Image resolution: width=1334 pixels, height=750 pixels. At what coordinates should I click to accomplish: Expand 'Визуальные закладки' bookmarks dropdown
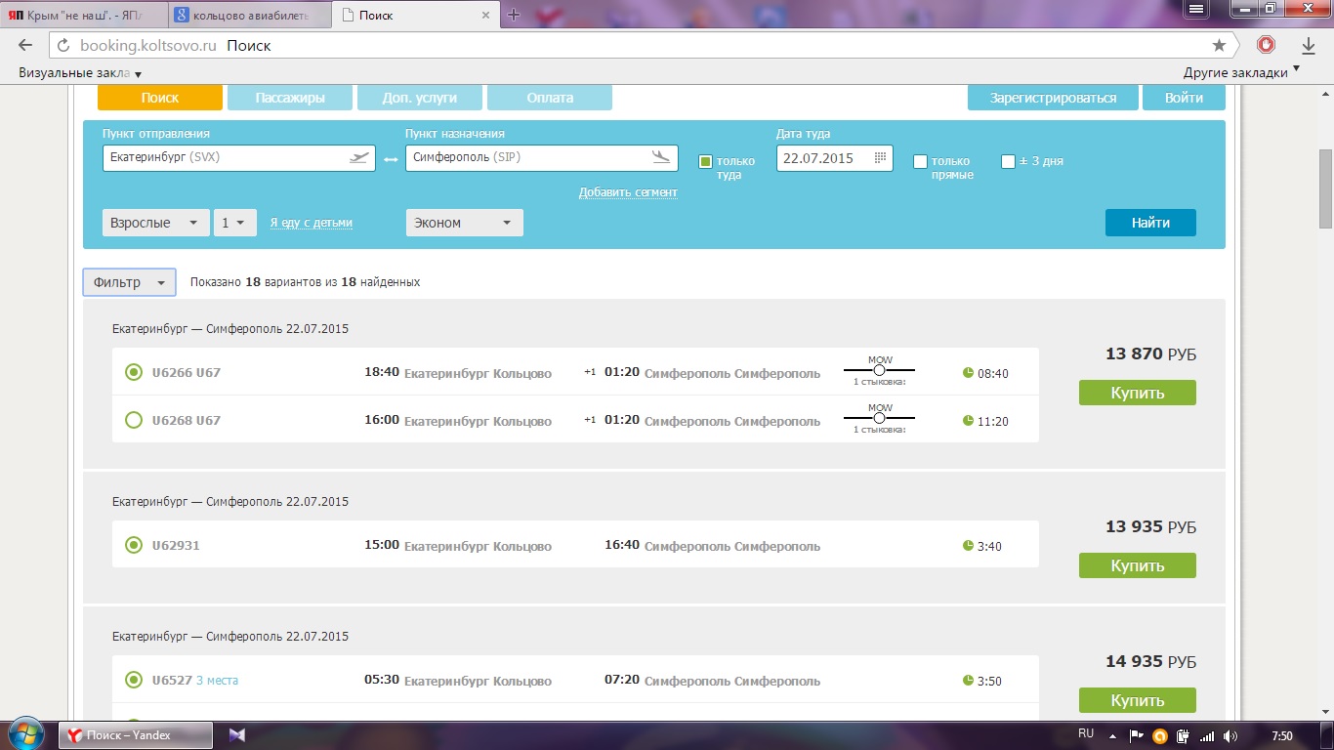pyautogui.click(x=80, y=73)
